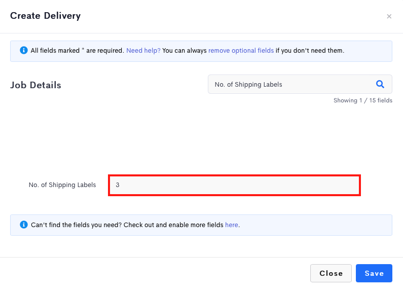Focus the Job Details field search box
403x293 pixels.
pos(300,84)
